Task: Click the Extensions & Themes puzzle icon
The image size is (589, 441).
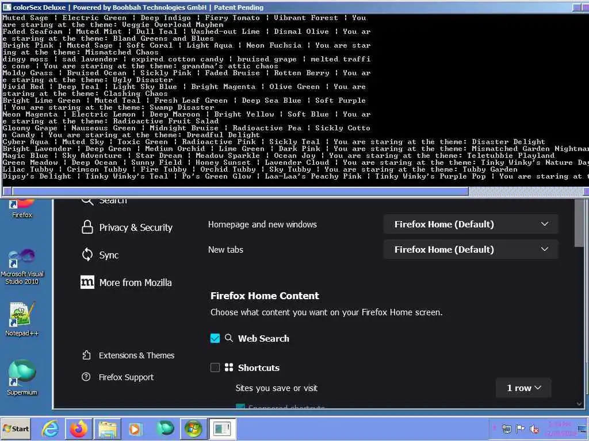Action: click(x=86, y=355)
